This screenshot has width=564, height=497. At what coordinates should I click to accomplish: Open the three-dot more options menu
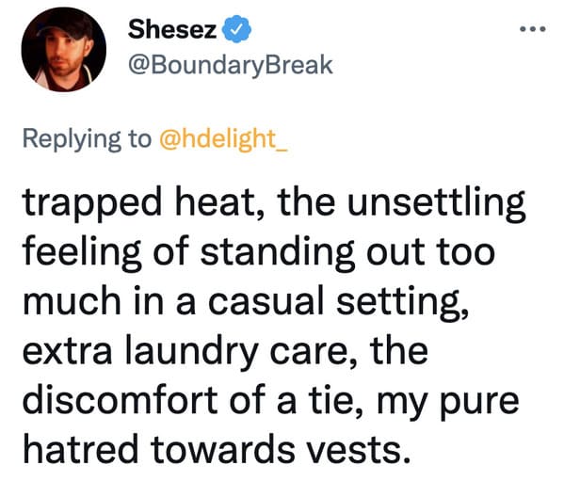(533, 29)
